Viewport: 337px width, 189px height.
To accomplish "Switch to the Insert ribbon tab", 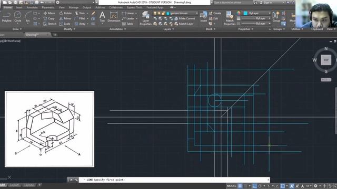I will (19, 7).
